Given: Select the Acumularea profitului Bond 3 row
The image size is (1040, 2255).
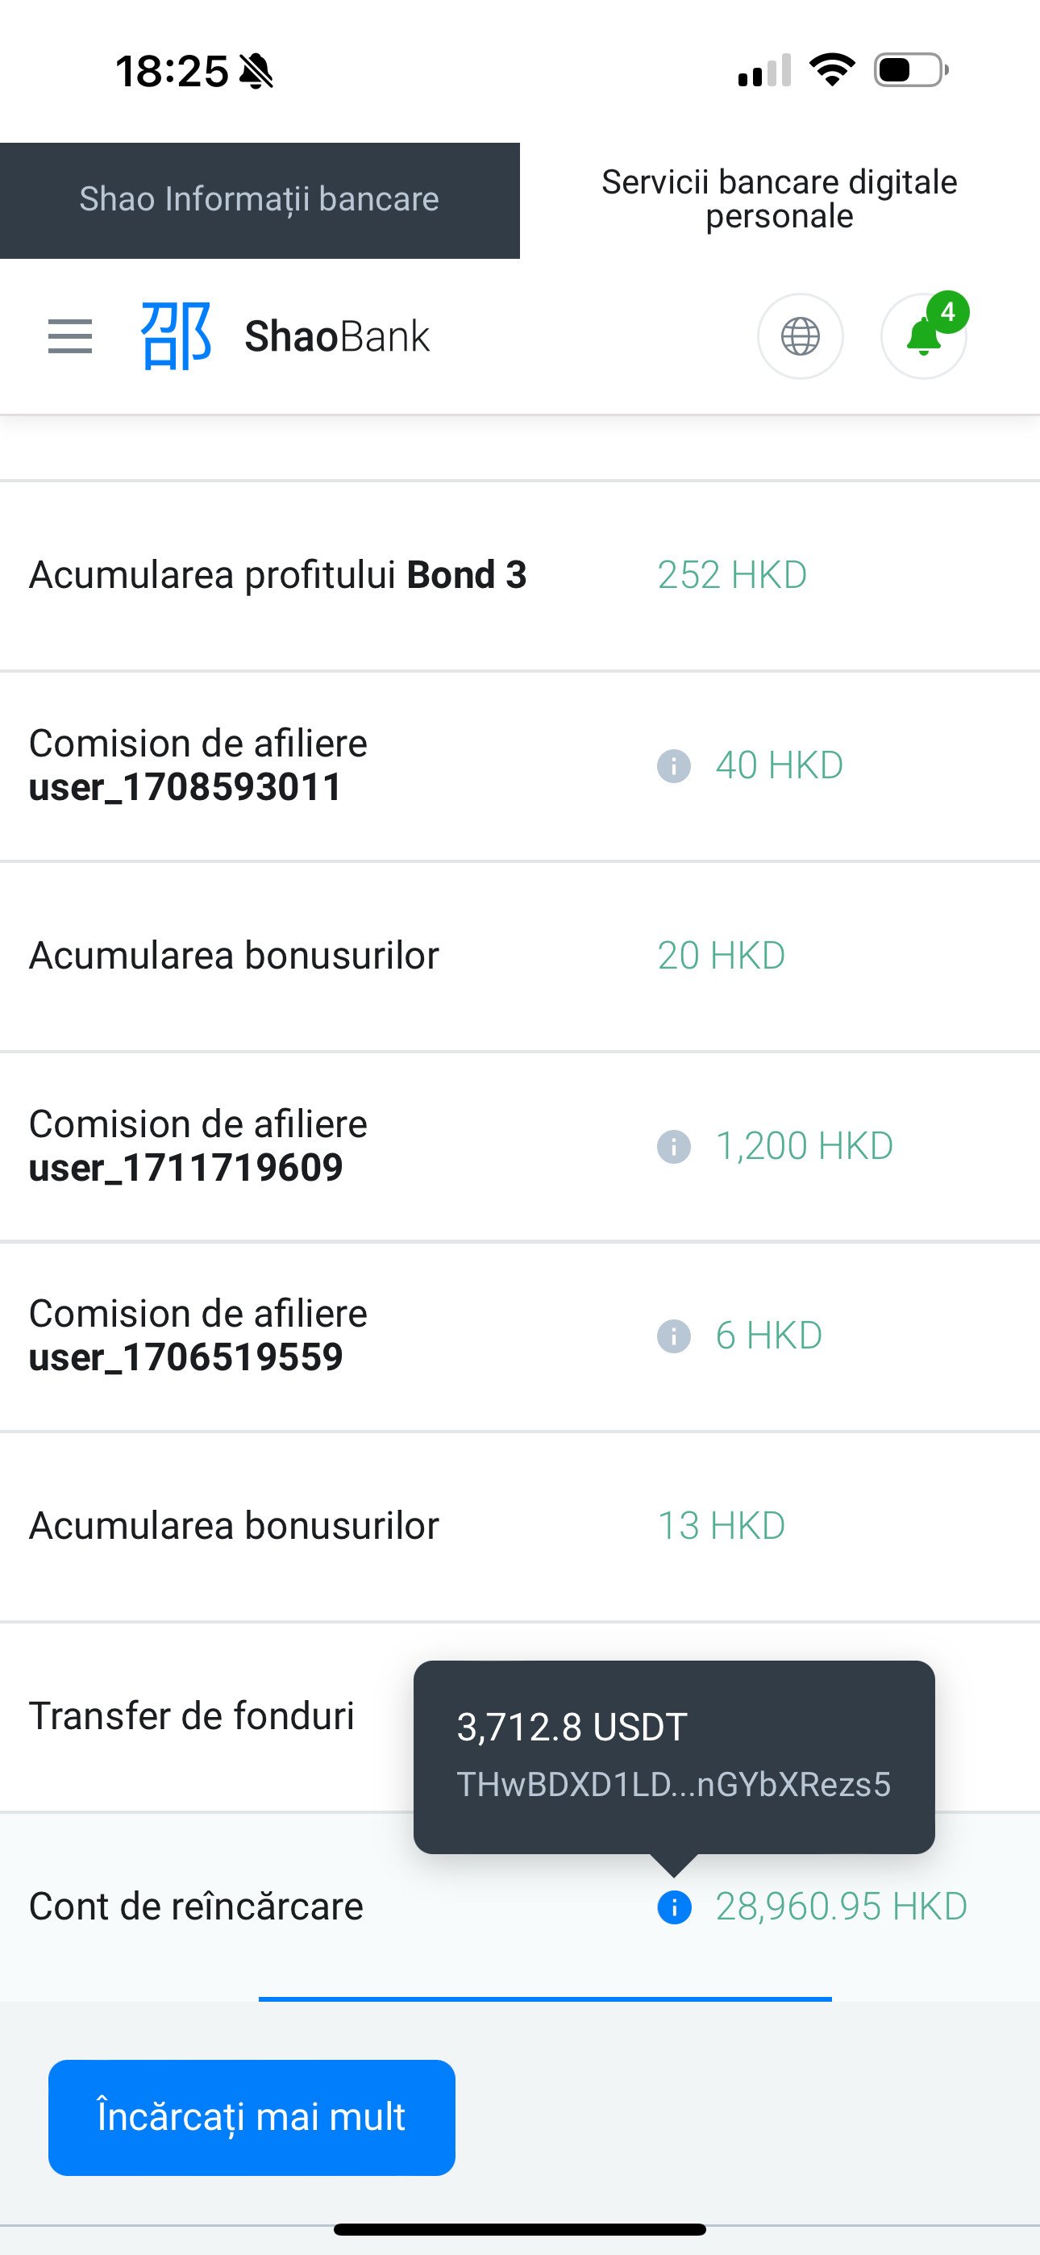Looking at the screenshot, I should click(x=278, y=575).
